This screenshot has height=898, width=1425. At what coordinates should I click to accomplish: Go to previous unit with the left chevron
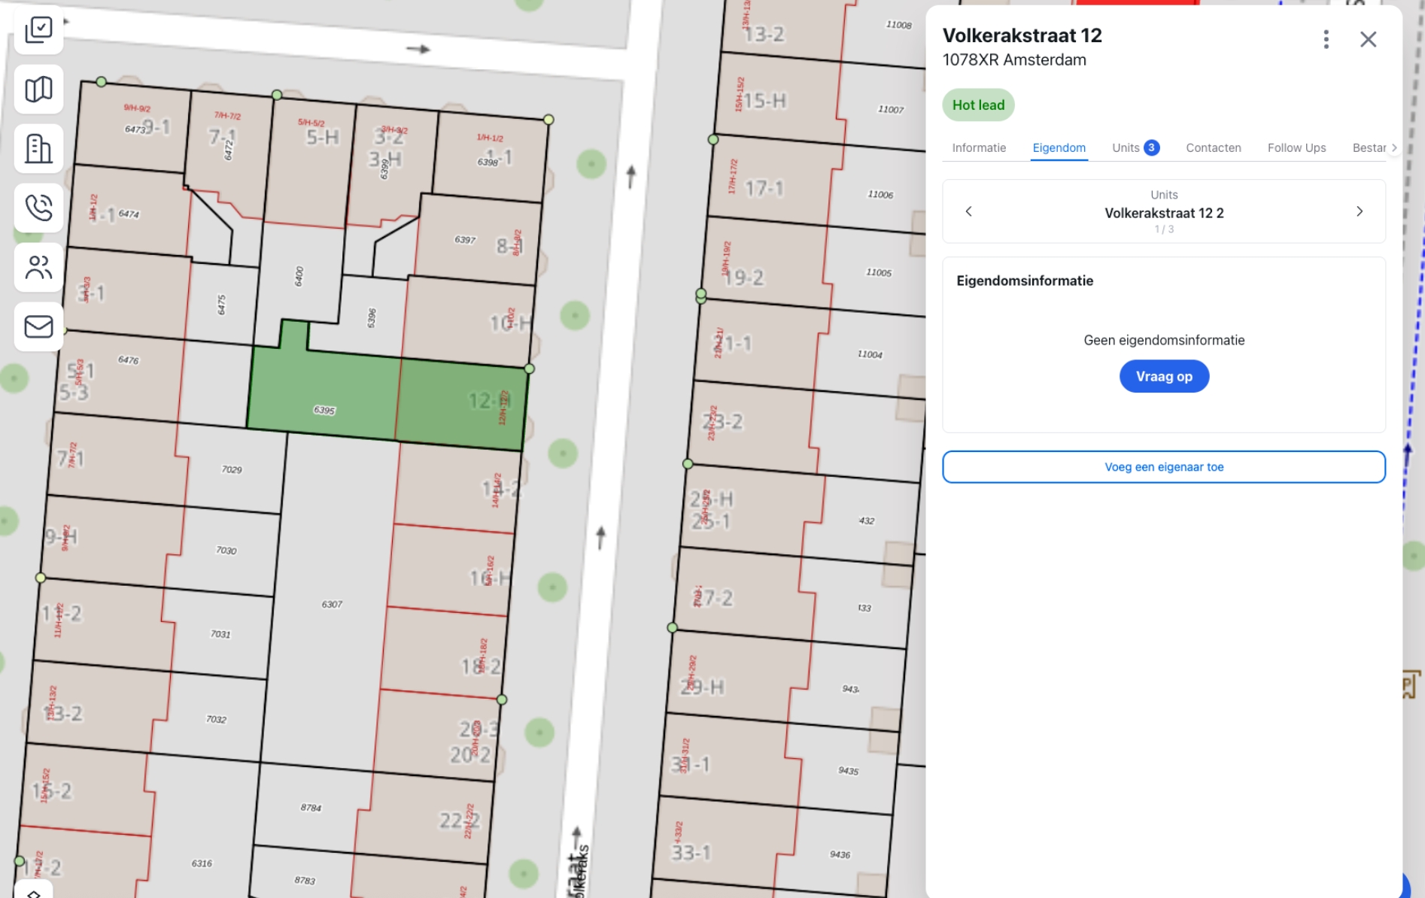[x=969, y=211]
